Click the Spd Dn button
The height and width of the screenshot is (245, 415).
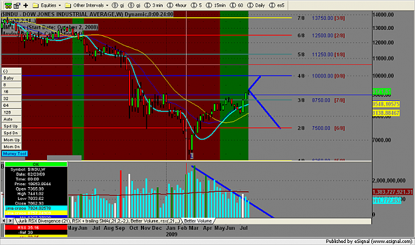(11, 133)
